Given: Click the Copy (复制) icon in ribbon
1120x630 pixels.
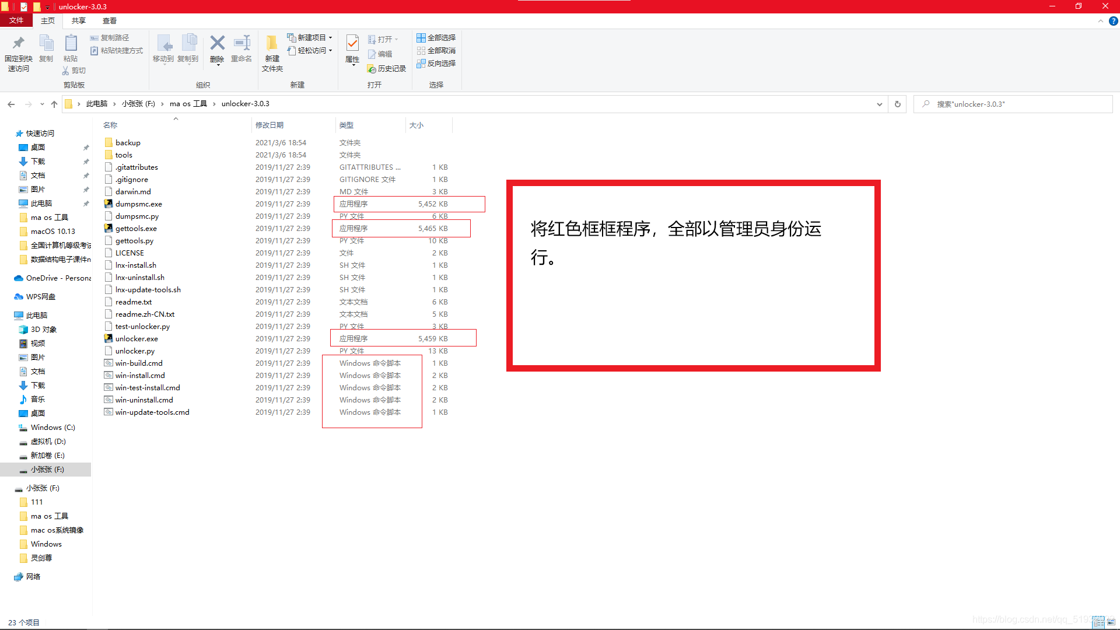Looking at the screenshot, I should tap(46, 49).
